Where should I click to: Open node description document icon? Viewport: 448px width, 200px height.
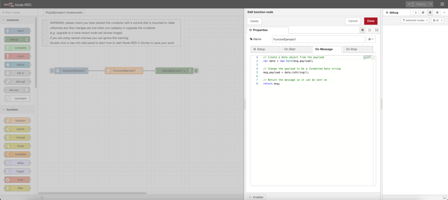[x=370, y=30]
